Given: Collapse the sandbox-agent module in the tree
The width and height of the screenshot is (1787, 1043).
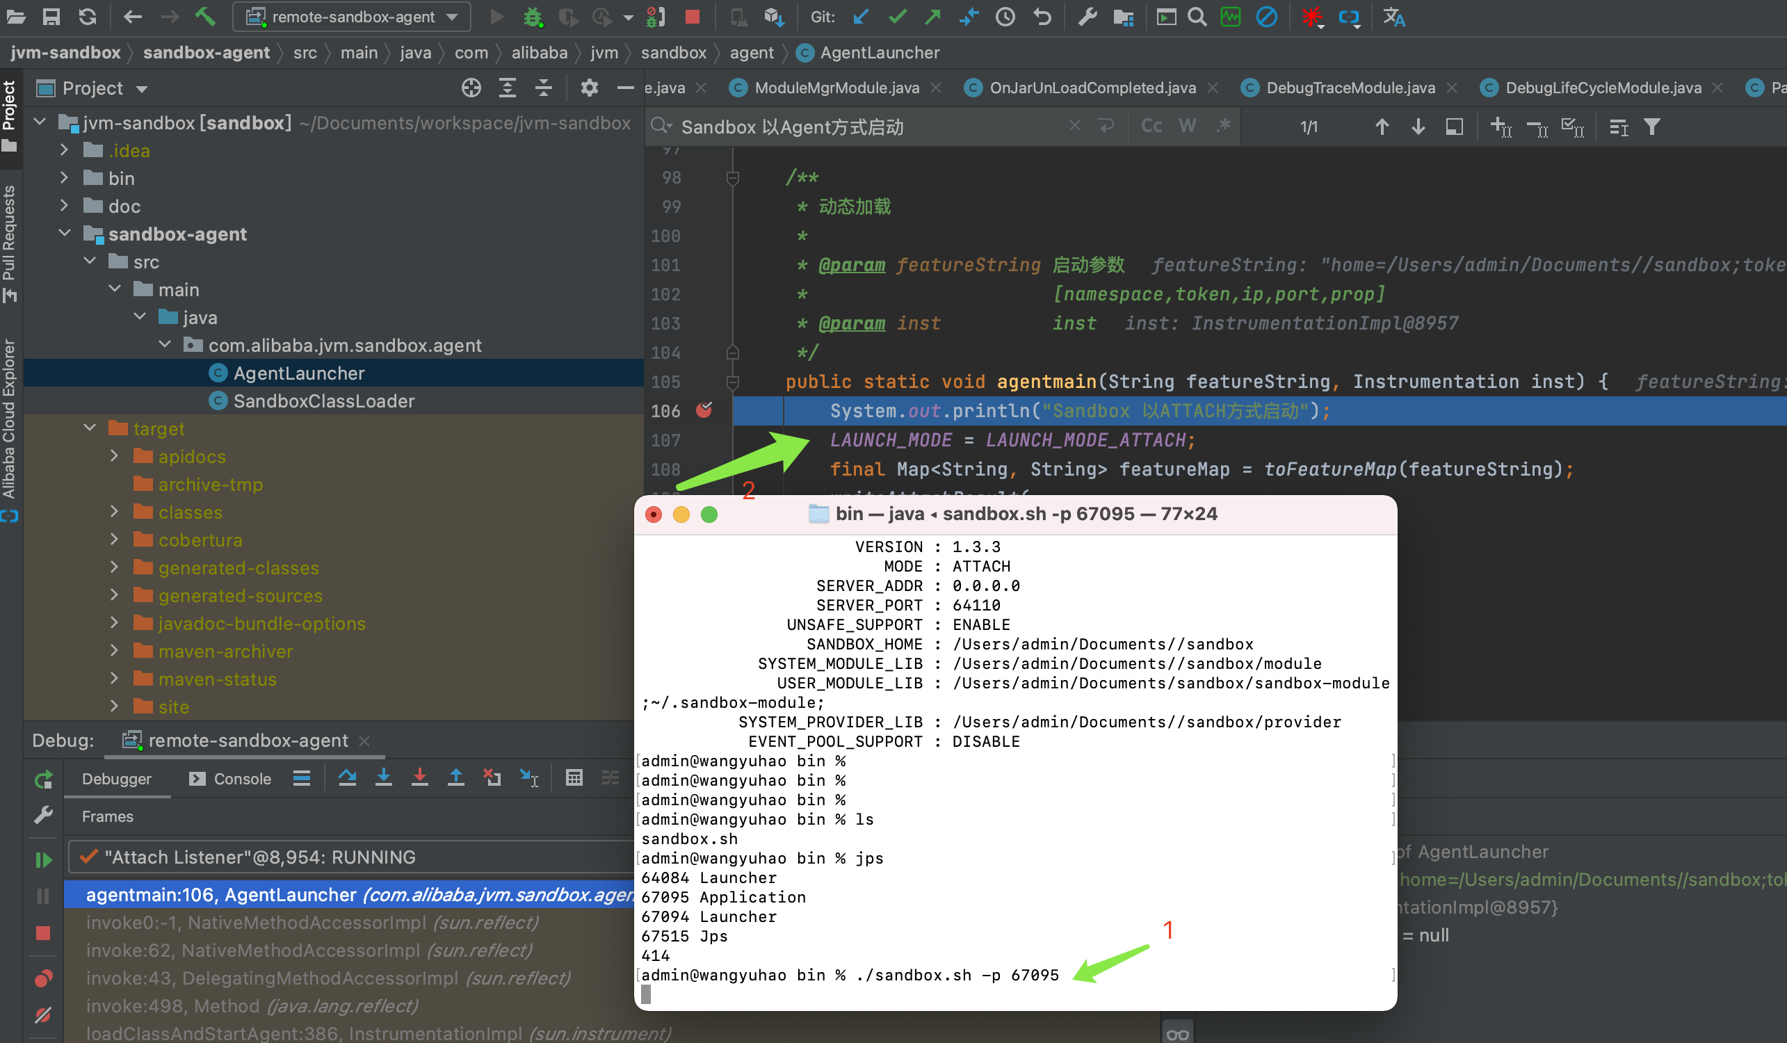Looking at the screenshot, I should (65, 233).
